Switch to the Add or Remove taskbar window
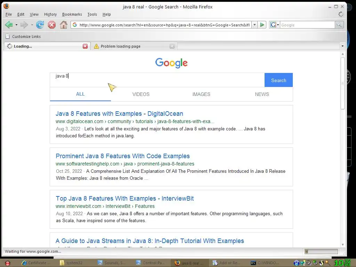The width and height of the screenshot is (356, 267). pyautogui.click(x=227, y=263)
